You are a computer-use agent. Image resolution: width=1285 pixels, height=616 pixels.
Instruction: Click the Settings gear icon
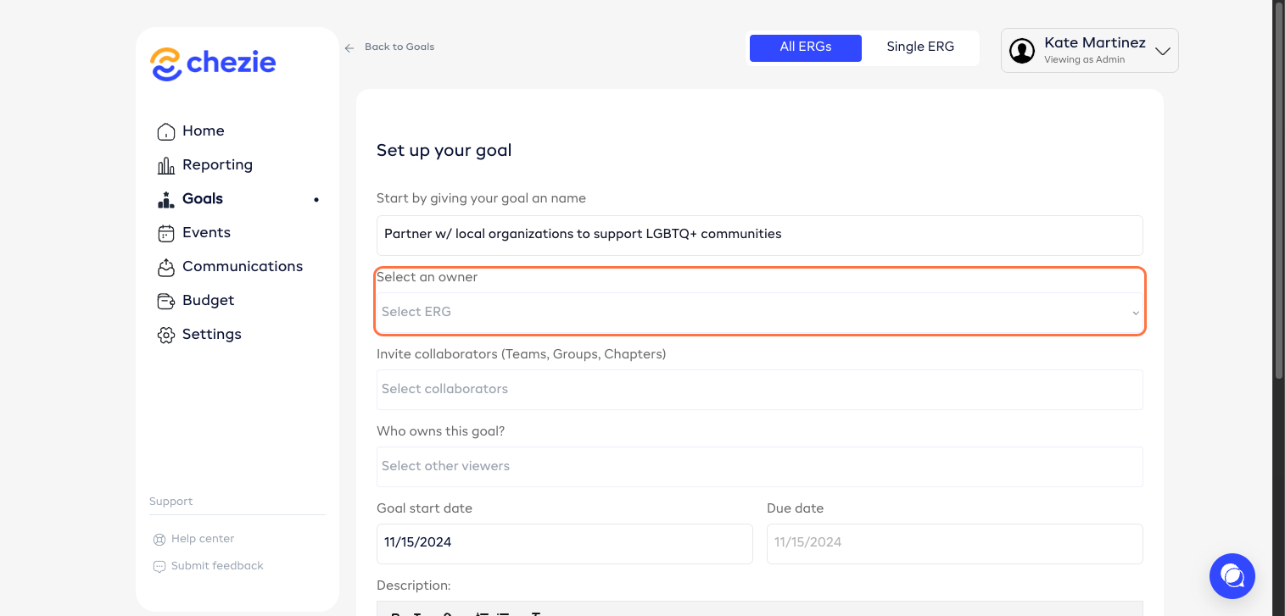[166, 335]
